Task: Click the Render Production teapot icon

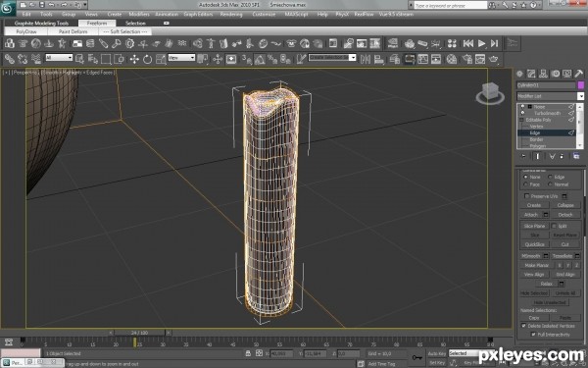Action: click(x=494, y=59)
